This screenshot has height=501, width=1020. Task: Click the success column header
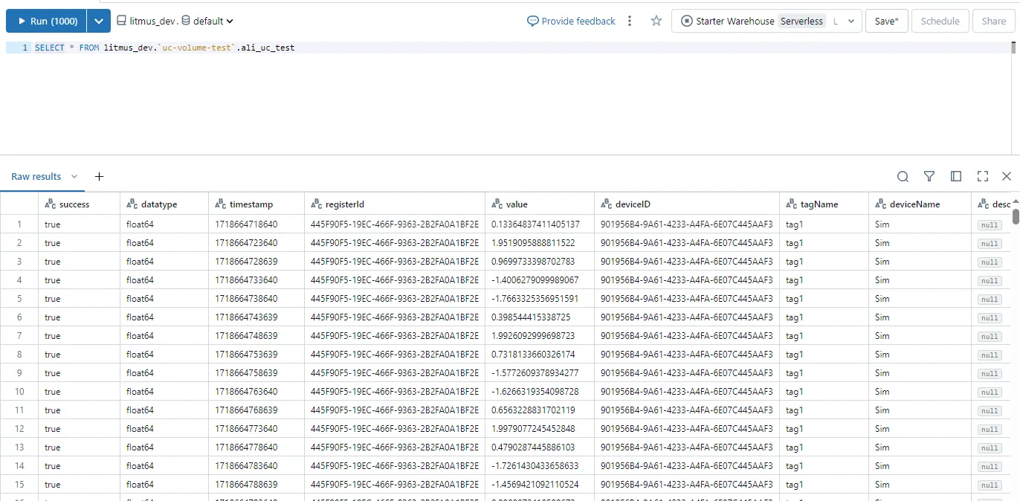click(79, 204)
